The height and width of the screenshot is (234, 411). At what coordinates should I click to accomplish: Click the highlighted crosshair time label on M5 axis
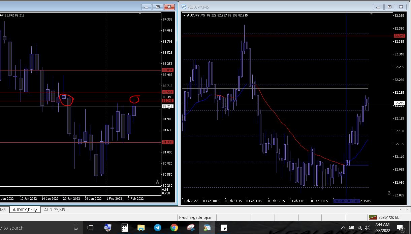tap(346, 201)
